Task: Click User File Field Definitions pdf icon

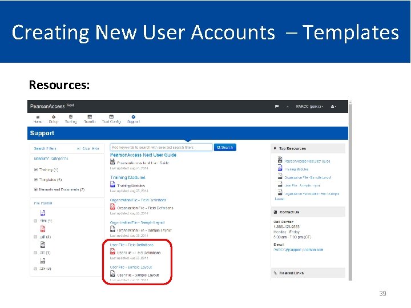Action: click(x=112, y=252)
